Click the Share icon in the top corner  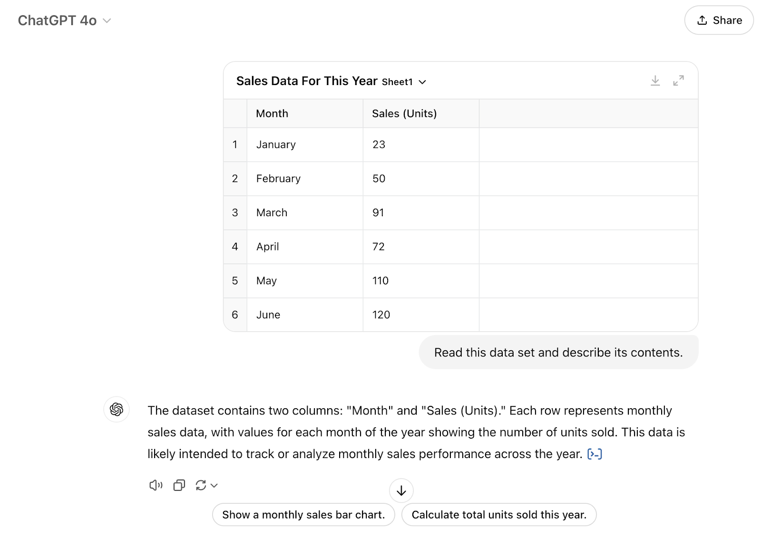[719, 20]
